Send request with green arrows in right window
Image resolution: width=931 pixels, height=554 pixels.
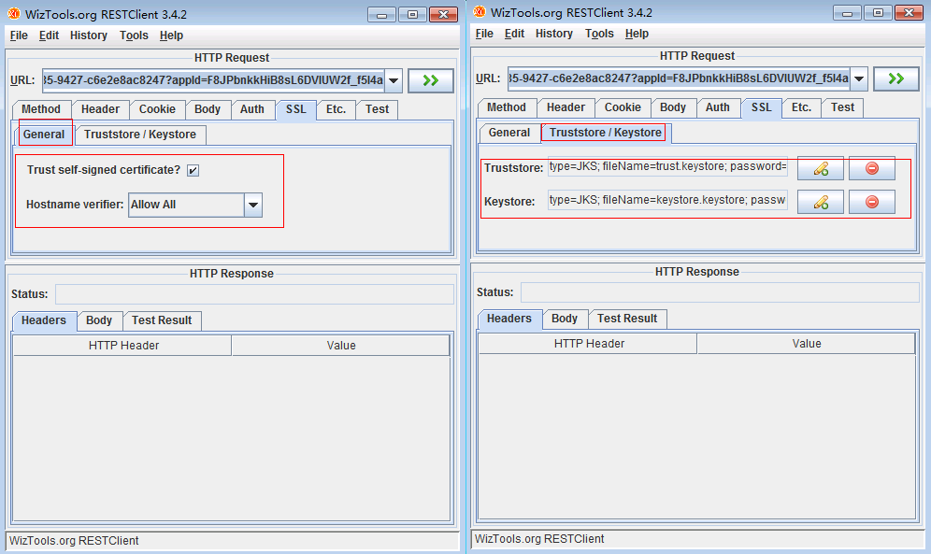point(896,78)
